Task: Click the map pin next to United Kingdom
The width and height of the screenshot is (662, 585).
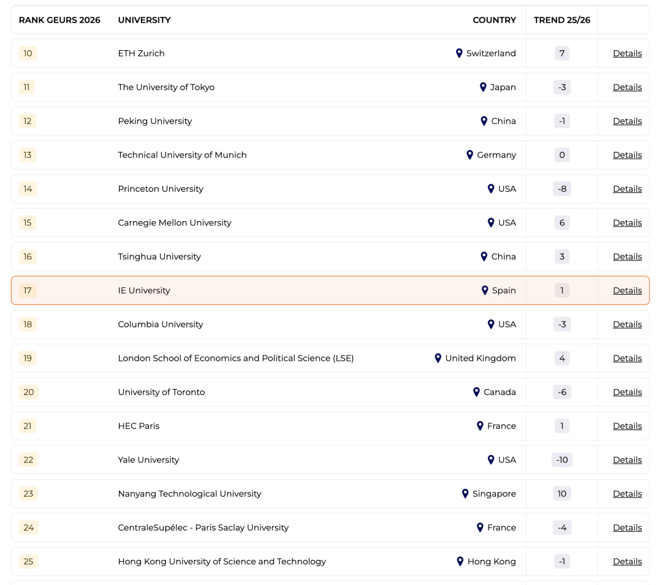Action: (438, 358)
